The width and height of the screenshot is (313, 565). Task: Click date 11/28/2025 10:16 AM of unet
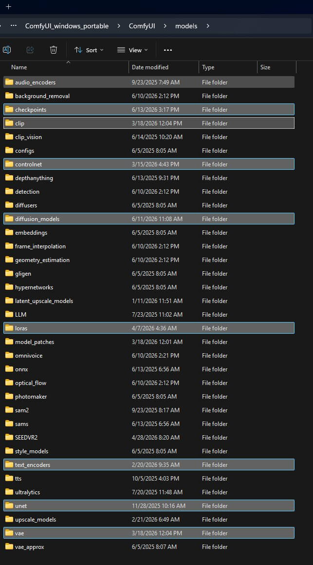pos(159,506)
